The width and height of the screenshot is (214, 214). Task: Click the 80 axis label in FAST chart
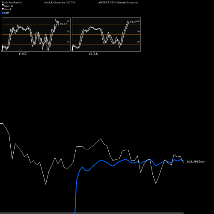pyautogui.click(x=68, y=21)
